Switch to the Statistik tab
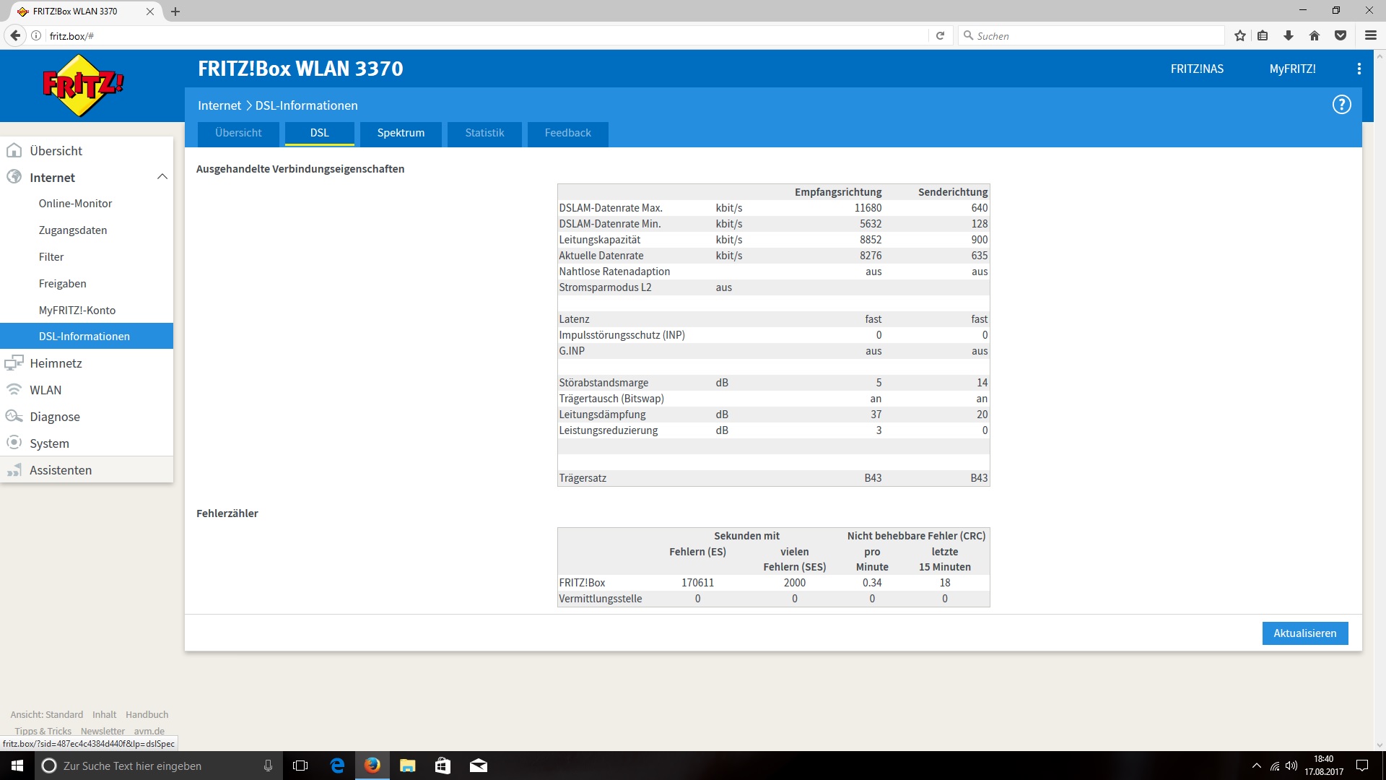The image size is (1386, 780). pos(484,133)
